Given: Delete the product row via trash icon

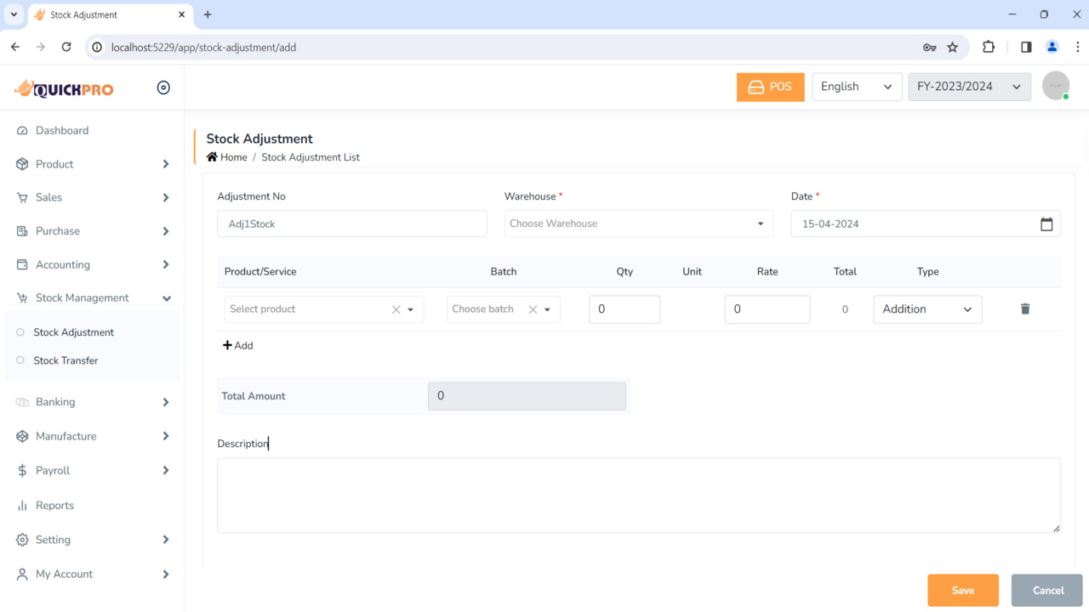Looking at the screenshot, I should point(1025,309).
